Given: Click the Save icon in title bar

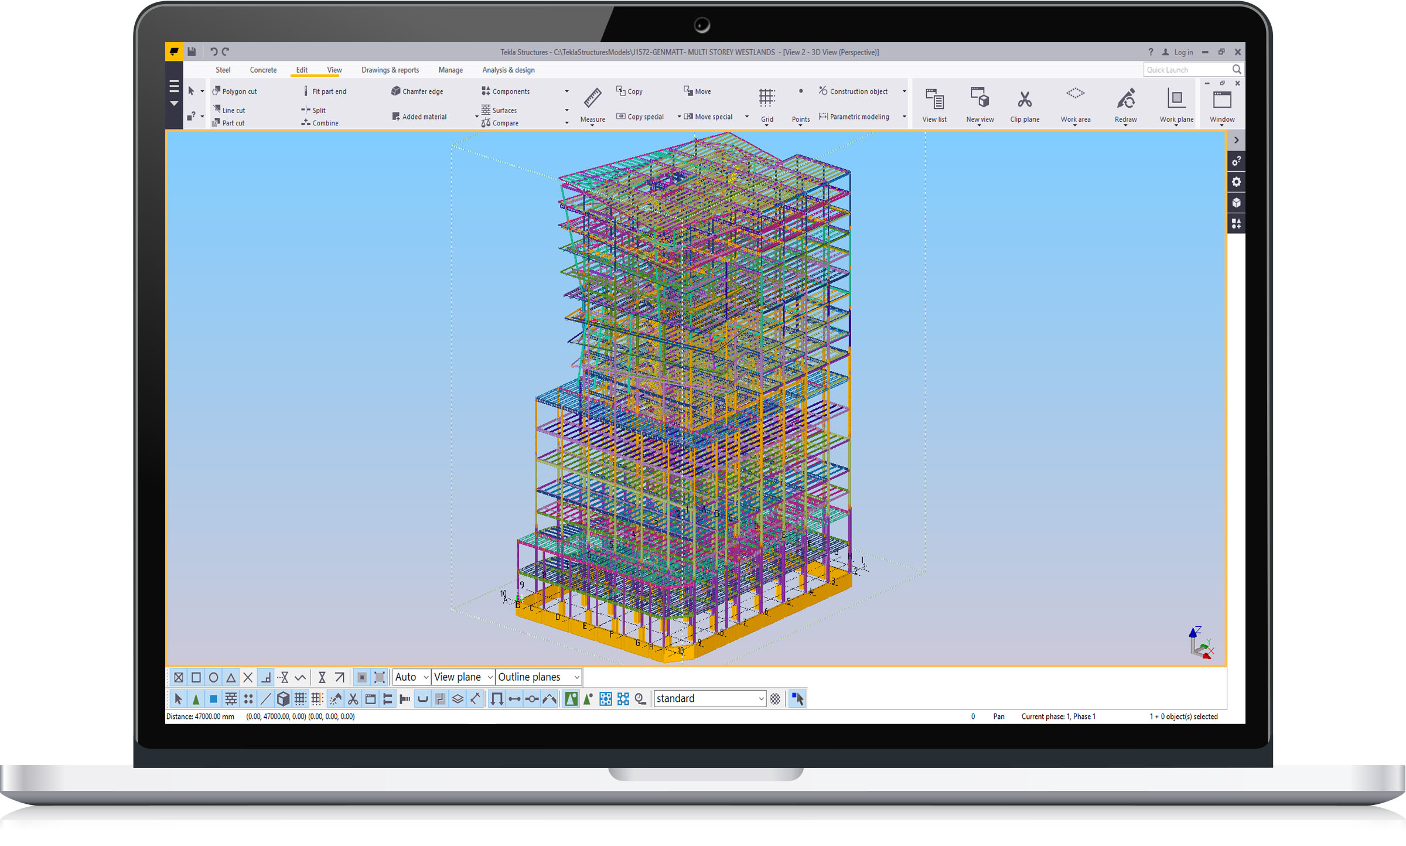Looking at the screenshot, I should pyautogui.click(x=192, y=52).
